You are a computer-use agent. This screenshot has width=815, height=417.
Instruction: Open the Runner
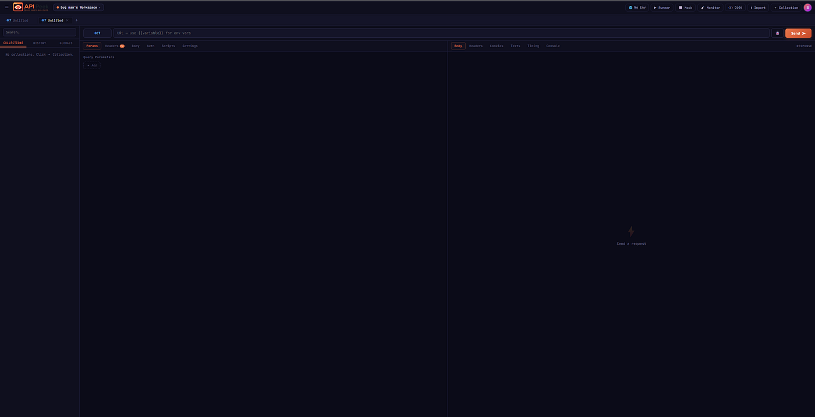coord(661,8)
